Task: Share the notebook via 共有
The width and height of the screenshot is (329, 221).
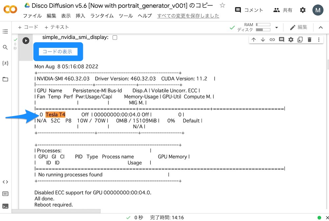Action: point(283,10)
